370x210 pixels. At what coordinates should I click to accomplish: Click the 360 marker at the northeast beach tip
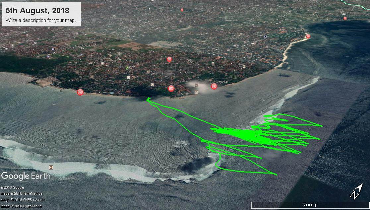[x=308, y=36]
